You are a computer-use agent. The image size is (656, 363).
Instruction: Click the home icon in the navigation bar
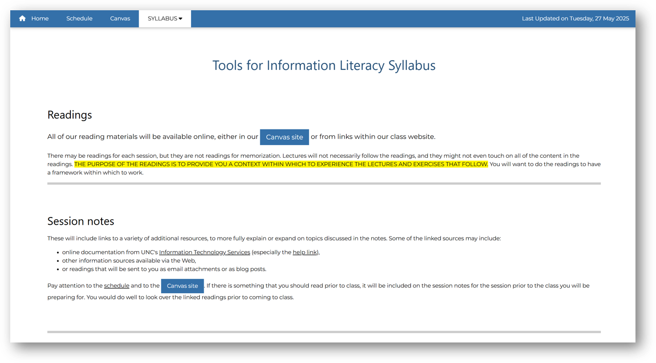pos(22,18)
